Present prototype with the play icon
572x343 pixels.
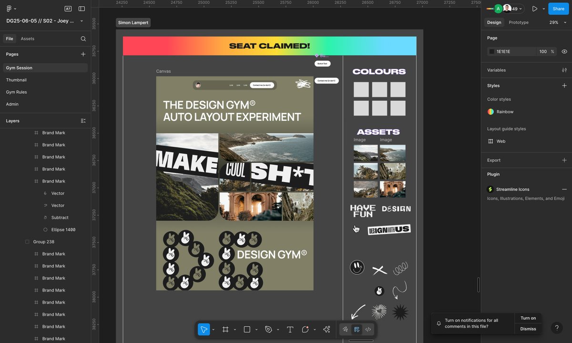point(535,9)
